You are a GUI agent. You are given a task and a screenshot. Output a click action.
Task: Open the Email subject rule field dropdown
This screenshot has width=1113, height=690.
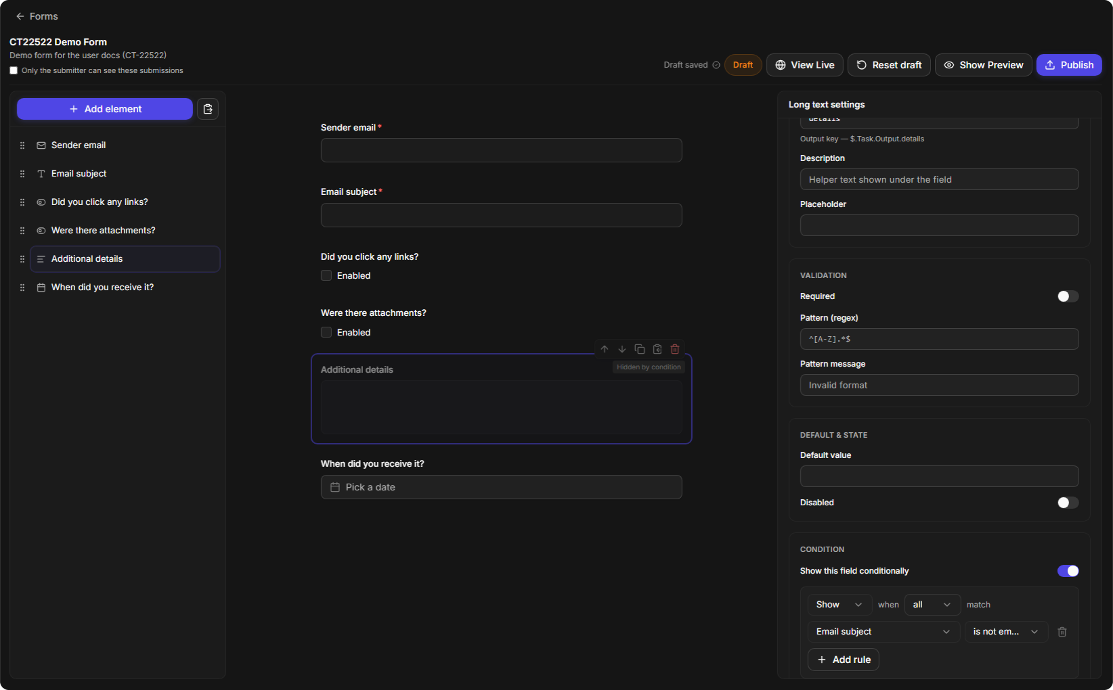click(883, 632)
